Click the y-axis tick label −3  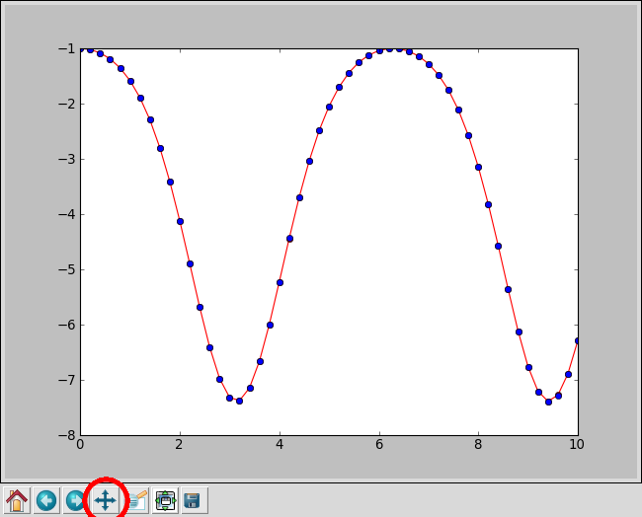coord(64,160)
